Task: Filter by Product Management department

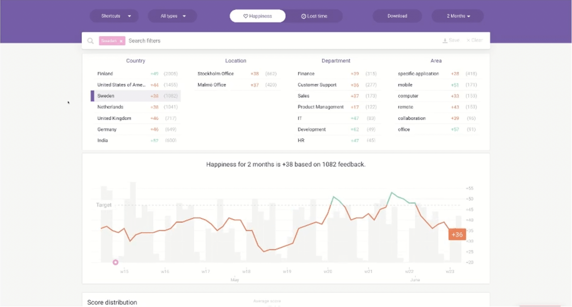Action: (337, 107)
